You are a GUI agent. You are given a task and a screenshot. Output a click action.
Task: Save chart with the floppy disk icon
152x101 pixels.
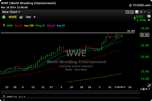(137, 12)
